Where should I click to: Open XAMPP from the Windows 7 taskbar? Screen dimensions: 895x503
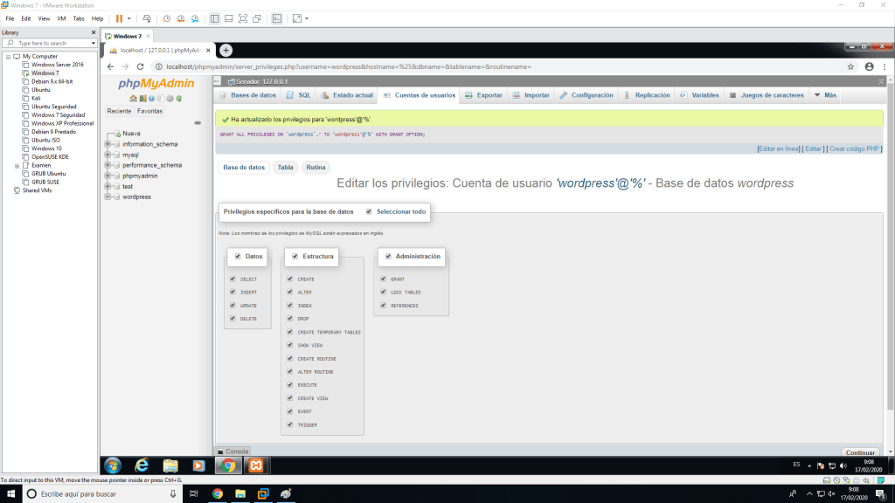pos(255,465)
